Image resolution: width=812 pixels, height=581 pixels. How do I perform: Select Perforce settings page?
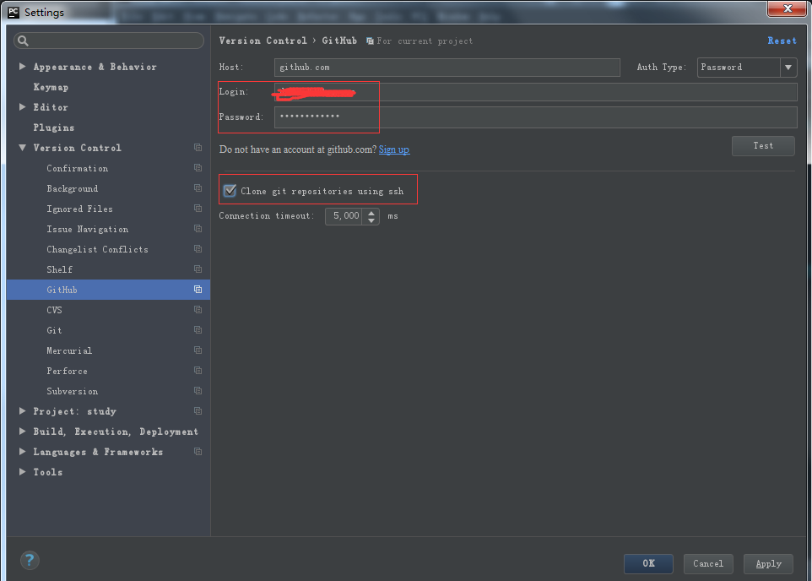point(68,371)
